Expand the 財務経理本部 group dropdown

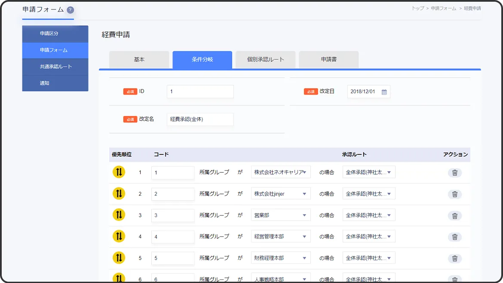tap(281, 258)
